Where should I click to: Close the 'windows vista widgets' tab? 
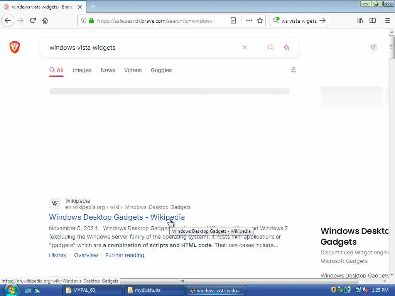click(80, 7)
